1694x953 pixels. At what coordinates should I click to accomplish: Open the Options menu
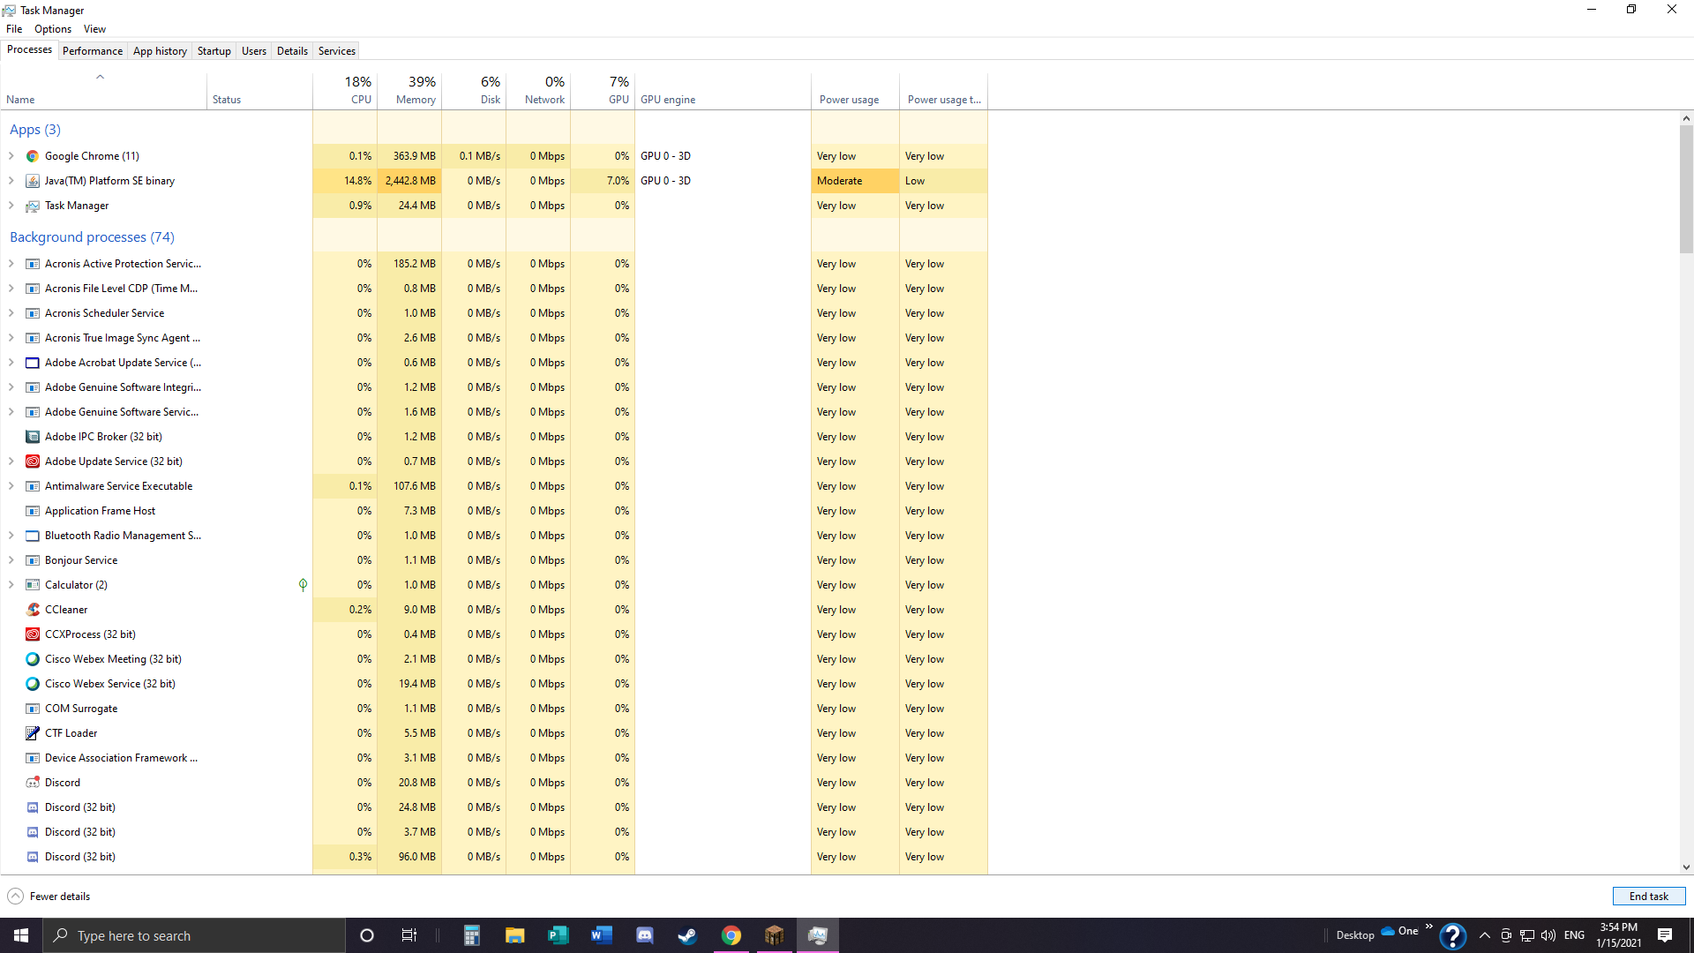pos(53,29)
